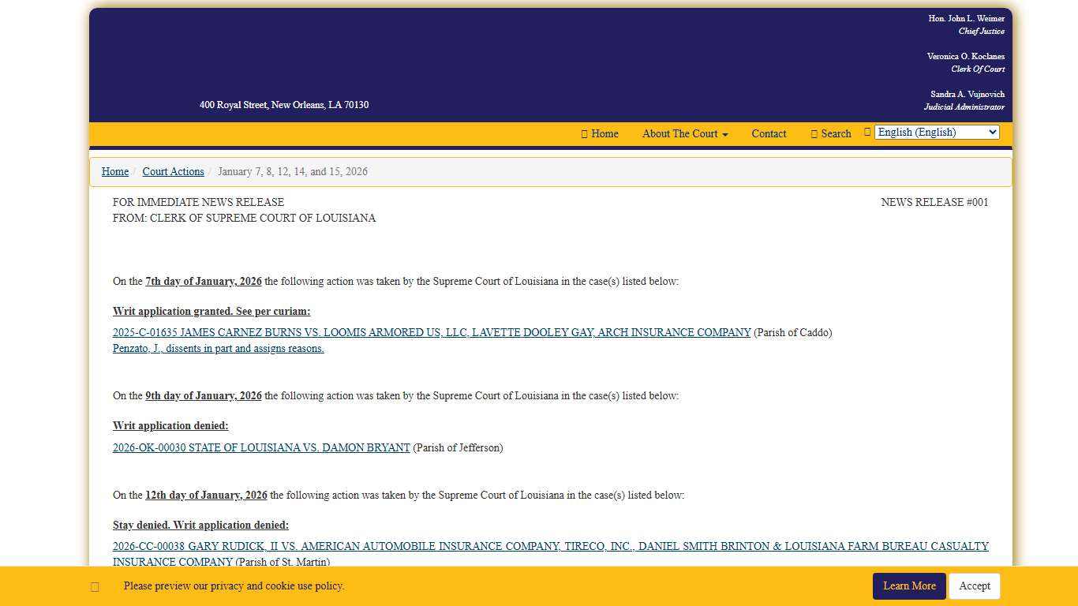Viewport: 1078px width, 606px height.
Task: Click the Accept button for cookies
Action: tap(974, 586)
